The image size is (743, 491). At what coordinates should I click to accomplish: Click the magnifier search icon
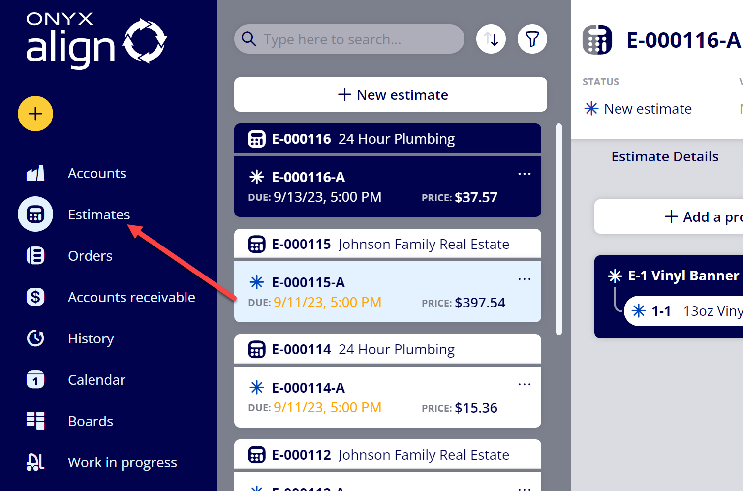(249, 39)
